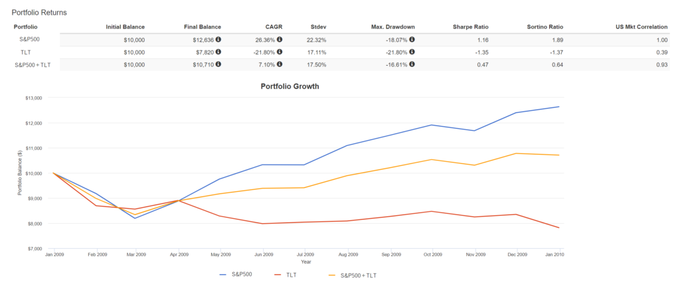Click info icon beside TLT max drawdown value
Viewport: 680px width, 294px height.
412,52
